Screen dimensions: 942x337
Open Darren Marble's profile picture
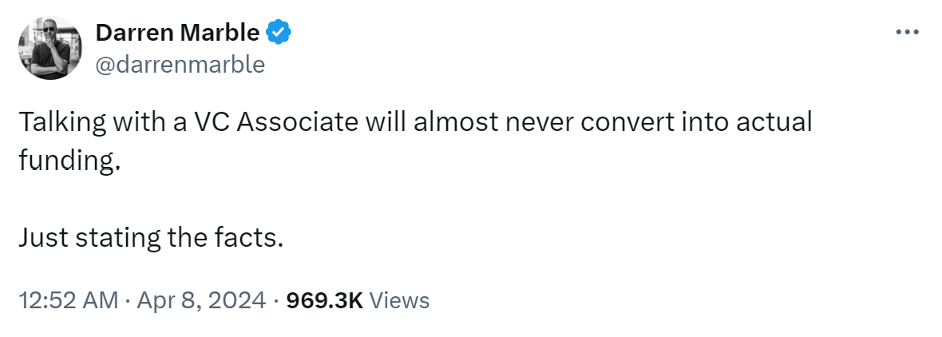point(50,49)
